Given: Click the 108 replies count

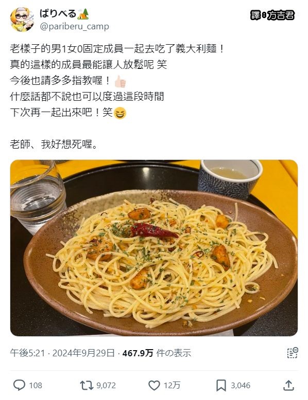Looking at the screenshot, I should [x=36, y=386].
